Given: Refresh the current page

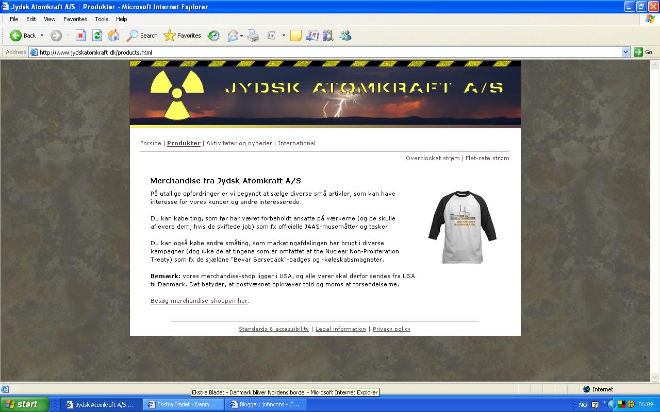Looking at the screenshot, I should (97, 36).
